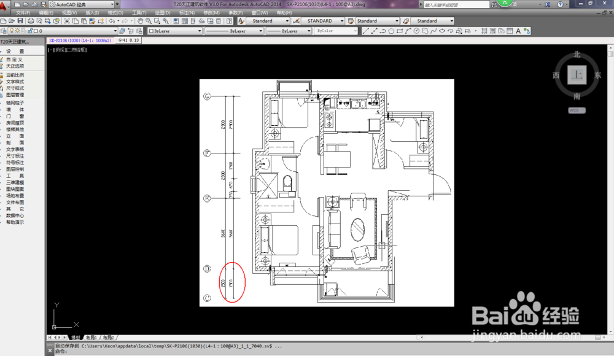Click the keyword search input field

(x=457, y=5)
